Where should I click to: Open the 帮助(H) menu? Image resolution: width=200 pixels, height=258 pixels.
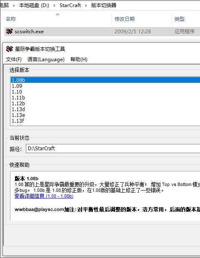click(x=79, y=59)
